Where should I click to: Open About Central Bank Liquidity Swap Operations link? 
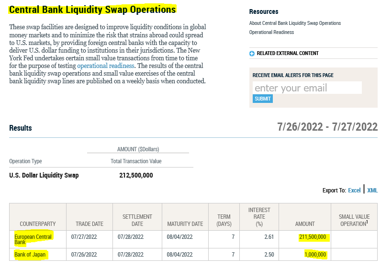(295, 23)
